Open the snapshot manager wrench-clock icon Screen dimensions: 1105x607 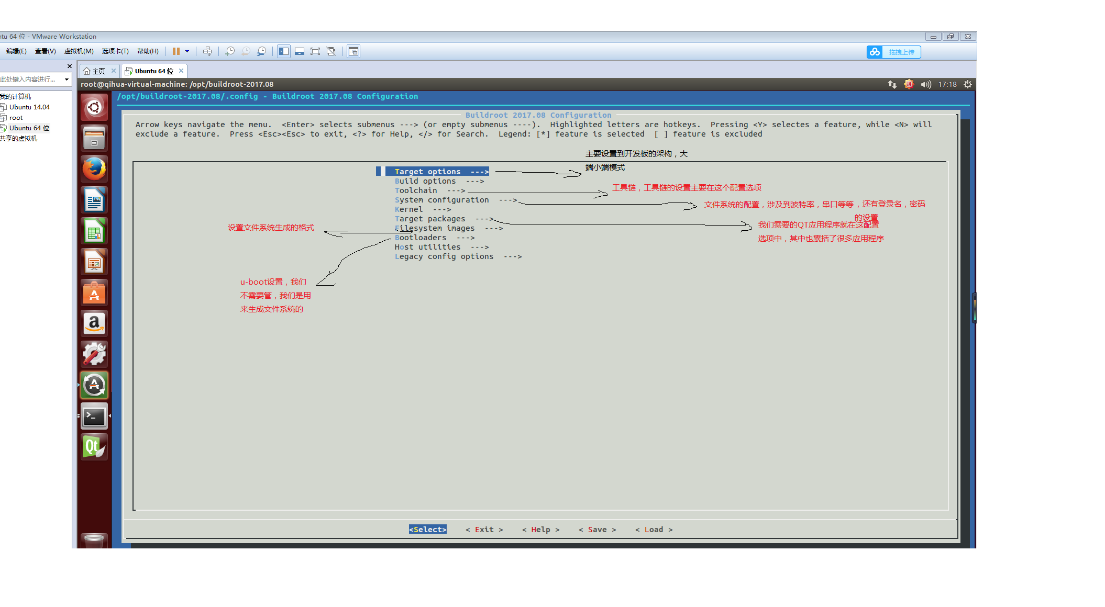coord(261,51)
